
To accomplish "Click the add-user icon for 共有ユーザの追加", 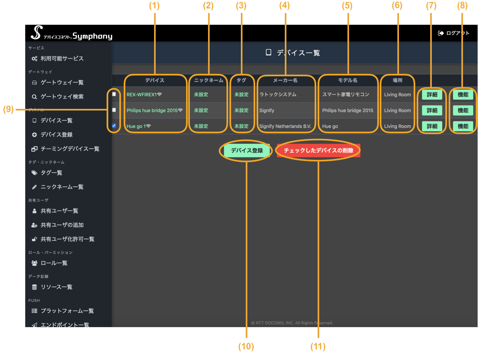I will tap(34, 225).
